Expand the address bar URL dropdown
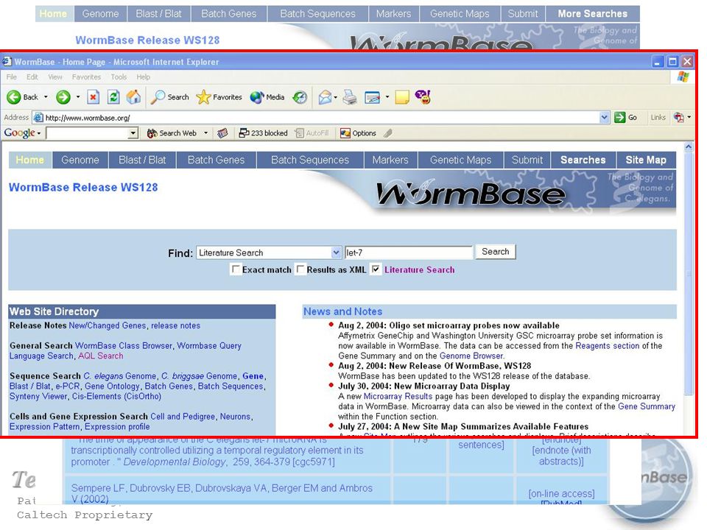This screenshot has width=707, height=530. click(x=604, y=118)
